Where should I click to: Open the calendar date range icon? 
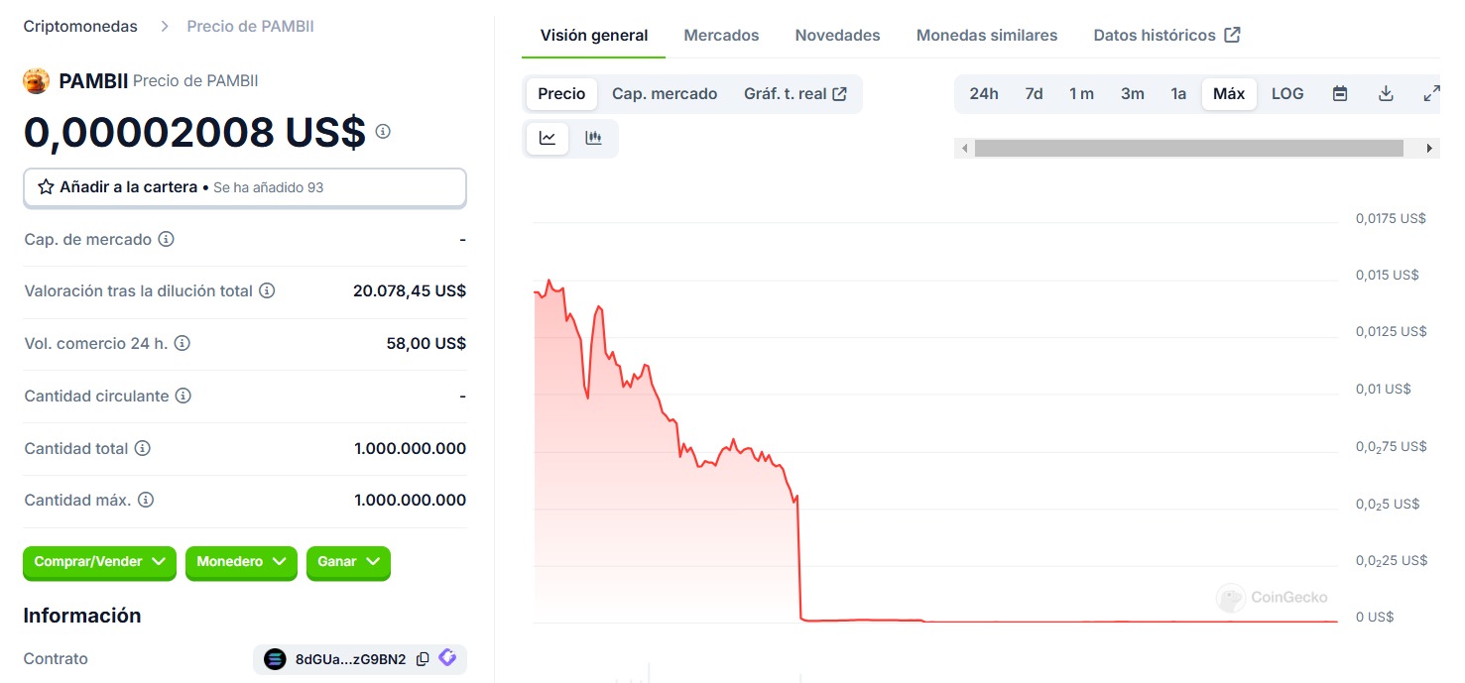(1340, 94)
